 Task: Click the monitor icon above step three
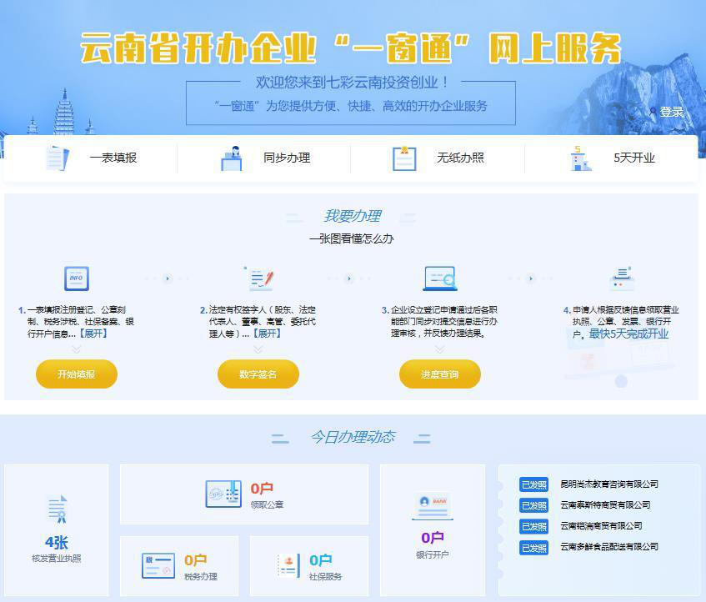click(x=439, y=278)
